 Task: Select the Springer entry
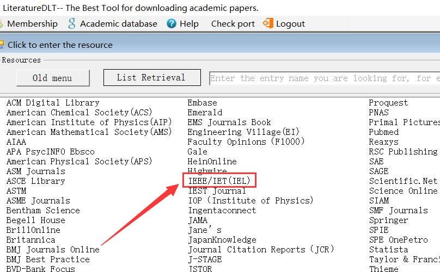(389, 220)
